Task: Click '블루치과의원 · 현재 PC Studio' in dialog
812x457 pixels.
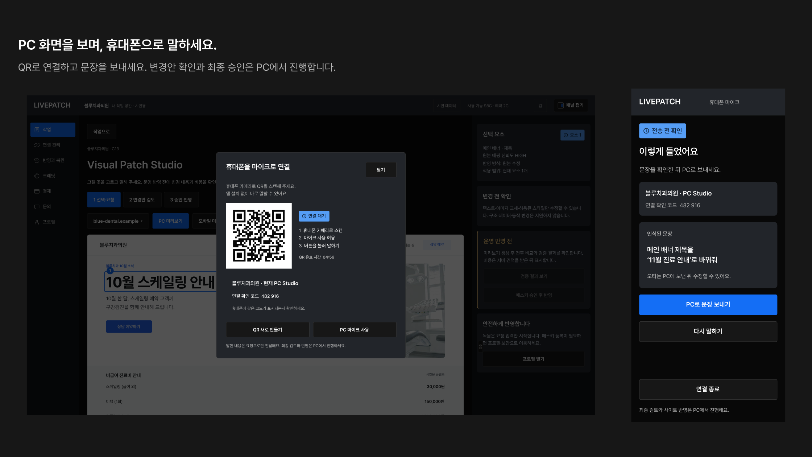Action: coord(265,283)
